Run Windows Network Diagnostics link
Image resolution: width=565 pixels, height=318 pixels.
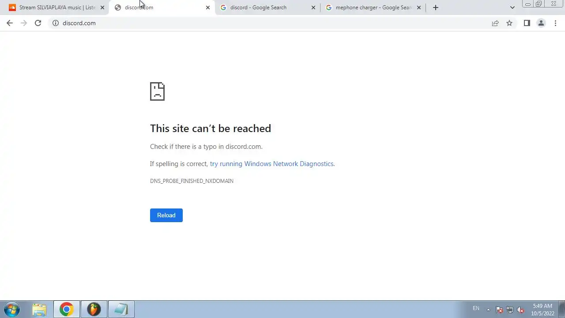click(x=271, y=164)
